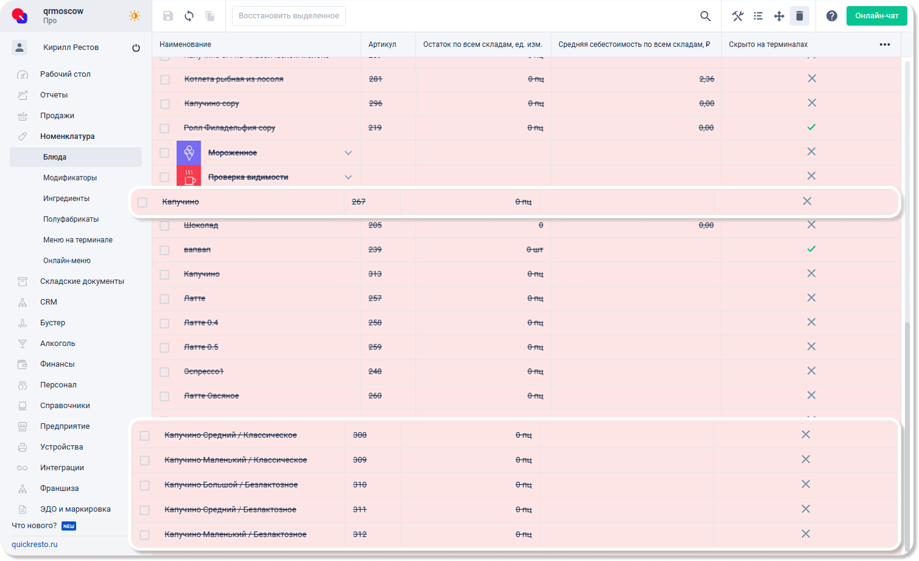Image resolution: width=919 pixels, height=561 pixels.
Task: Check the box for Капучино Большой / Безлактозное
Action: pos(144,485)
